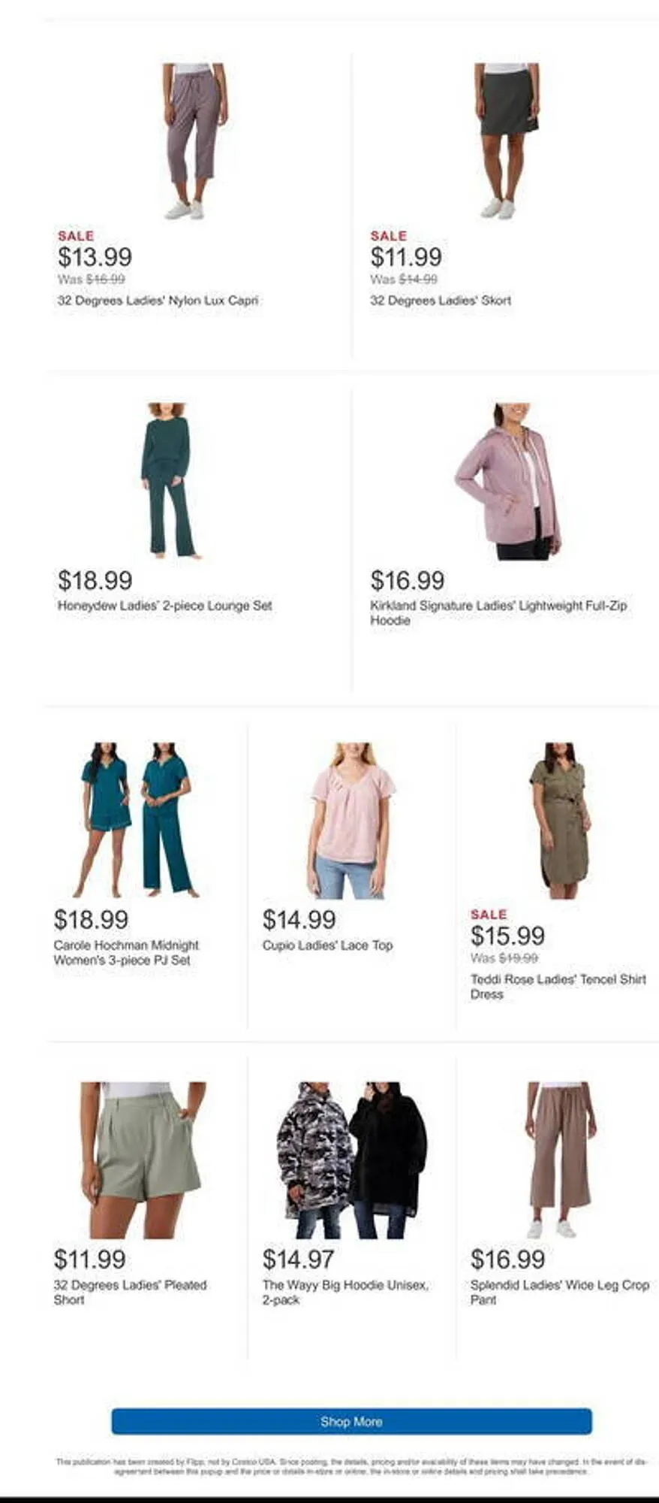The height and width of the screenshot is (1503, 659).
Task: Open the 'Honeydew Ladies' 2-piece Lounge Set' title
Action: click(164, 606)
